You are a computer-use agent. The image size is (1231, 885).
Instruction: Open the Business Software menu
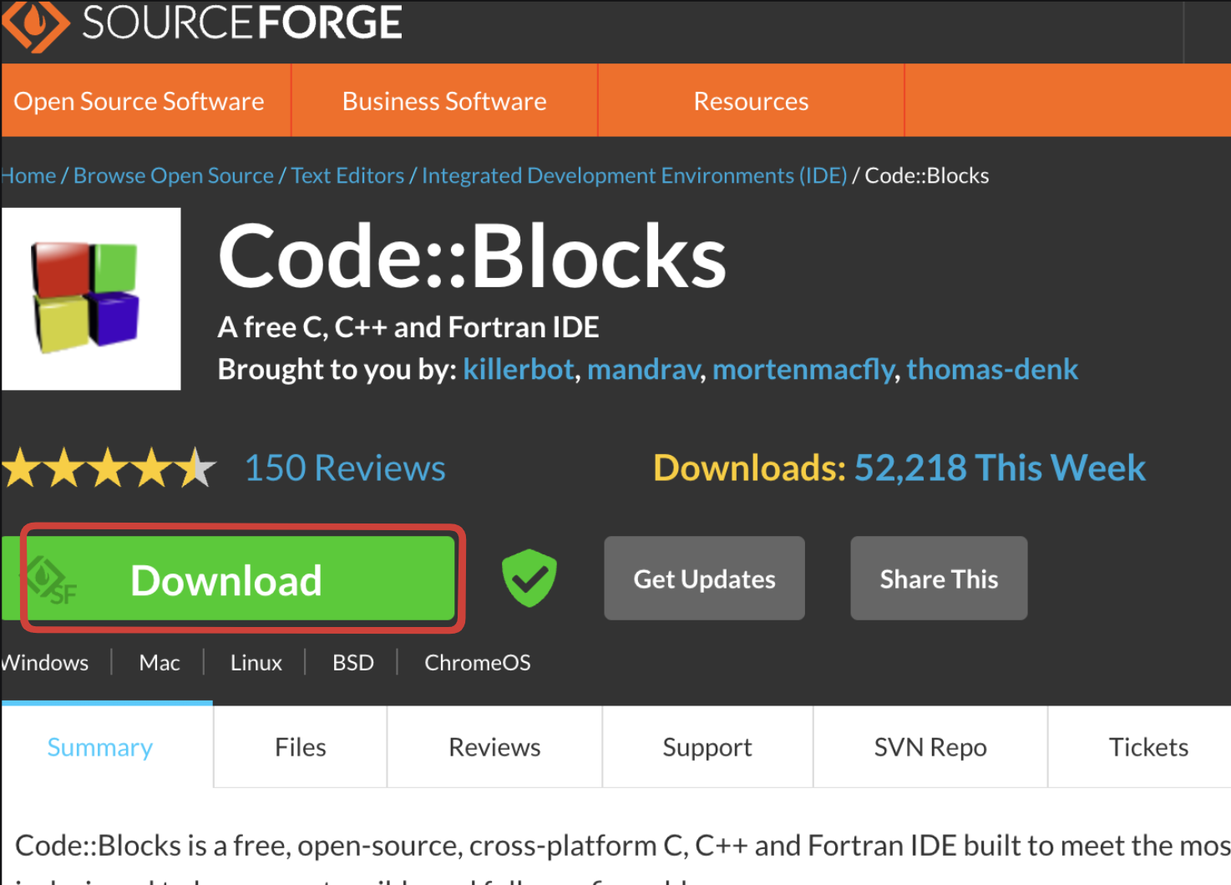coord(444,101)
